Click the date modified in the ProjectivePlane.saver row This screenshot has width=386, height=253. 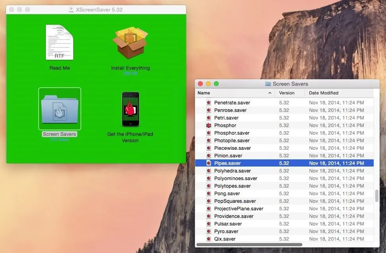point(337,209)
